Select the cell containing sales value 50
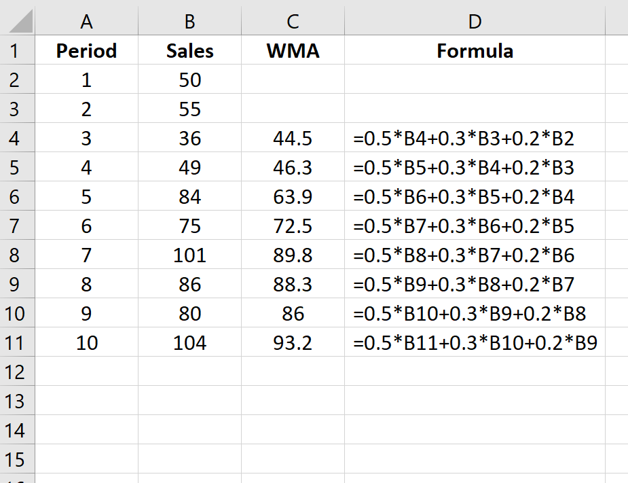Viewport: 628px width, 483px height. click(189, 79)
